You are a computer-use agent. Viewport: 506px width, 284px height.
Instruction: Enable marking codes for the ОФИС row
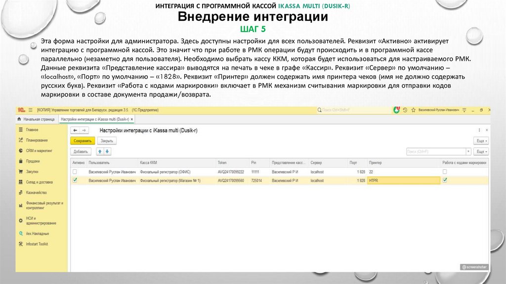(445, 172)
